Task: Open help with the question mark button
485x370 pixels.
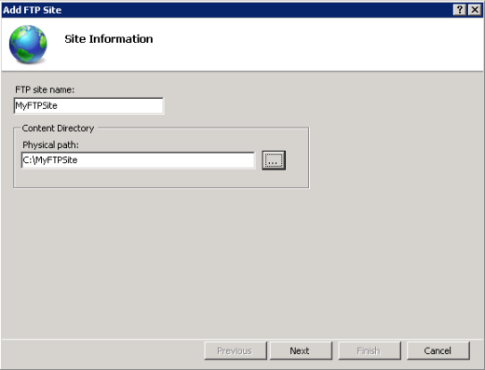Action: point(460,10)
